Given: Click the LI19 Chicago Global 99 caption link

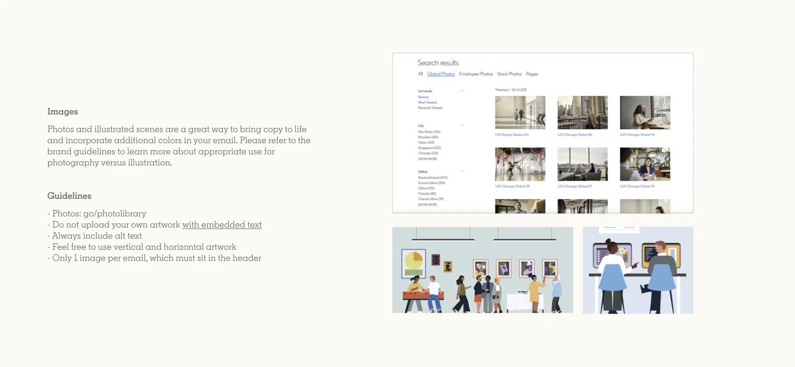Looking at the screenshot, I should point(637,135).
